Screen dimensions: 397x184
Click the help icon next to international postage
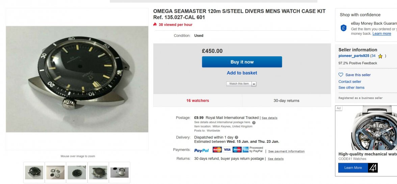click(x=254, y=123)
